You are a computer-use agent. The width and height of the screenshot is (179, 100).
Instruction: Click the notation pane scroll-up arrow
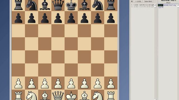pyautogui.click(x=178, y=5)
